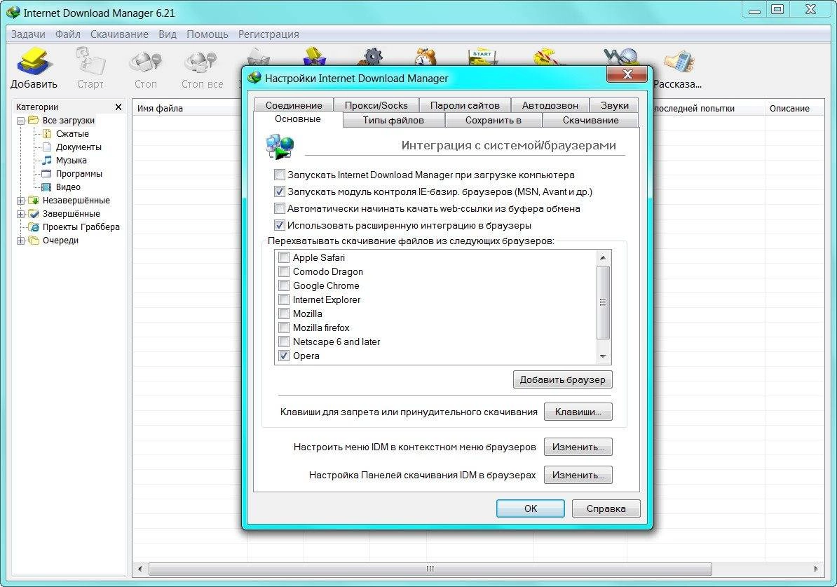
Task: Click the Добавить браузер button
Action: coord(563,379)
